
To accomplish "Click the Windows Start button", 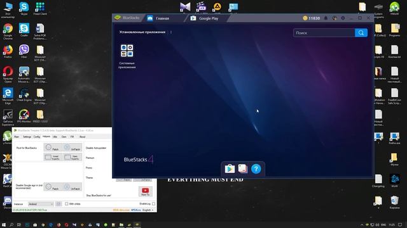I will pos(4,225).
